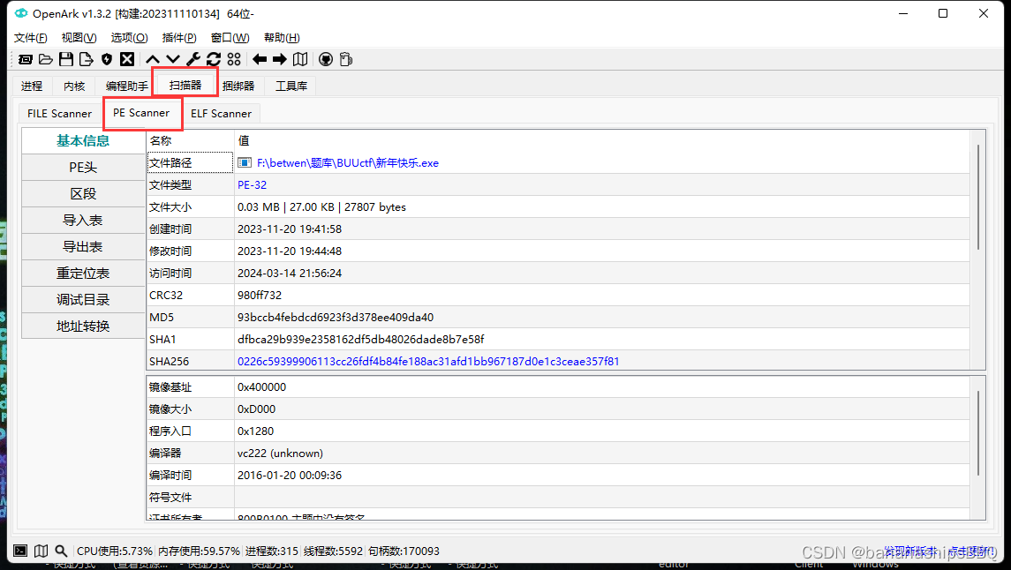Image resolution: width=1011 pixels, height=570 pixels.
Task: Click the ticket-shaped first toolbar icon
Action: coord(25,59)
